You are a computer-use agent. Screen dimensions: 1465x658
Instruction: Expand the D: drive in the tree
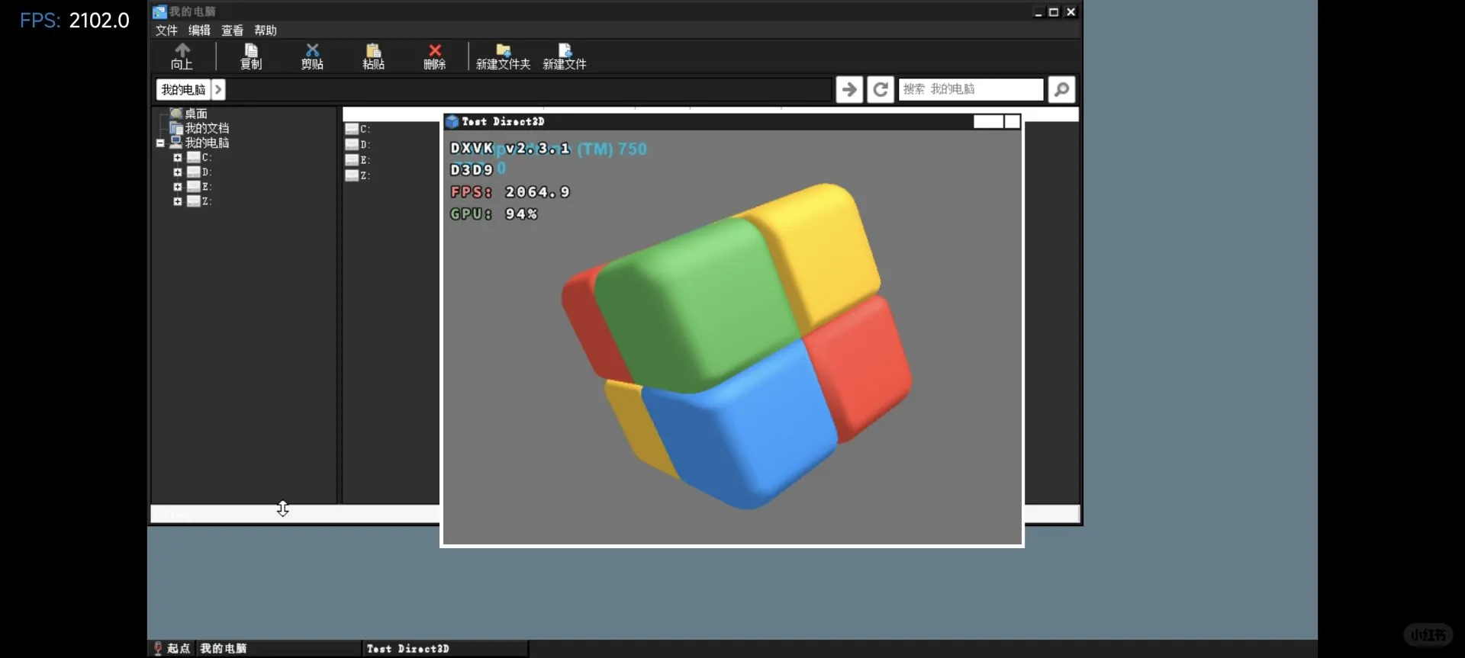pyautogui.click(x=178, y=172)
